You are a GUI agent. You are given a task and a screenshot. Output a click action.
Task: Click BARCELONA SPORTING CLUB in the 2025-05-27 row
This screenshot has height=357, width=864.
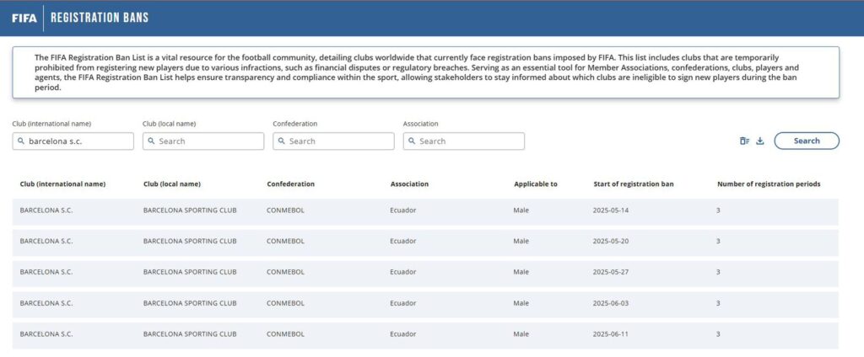point(190,272)
